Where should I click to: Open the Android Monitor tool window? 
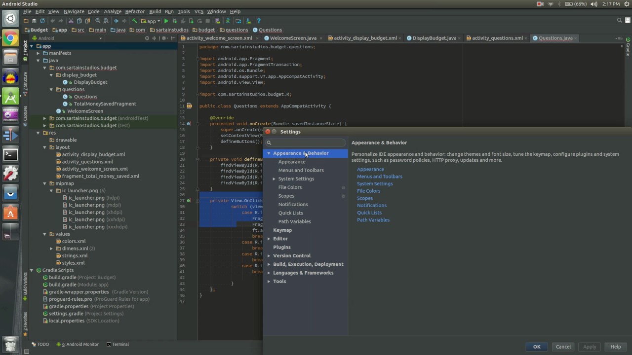[78, 344]
